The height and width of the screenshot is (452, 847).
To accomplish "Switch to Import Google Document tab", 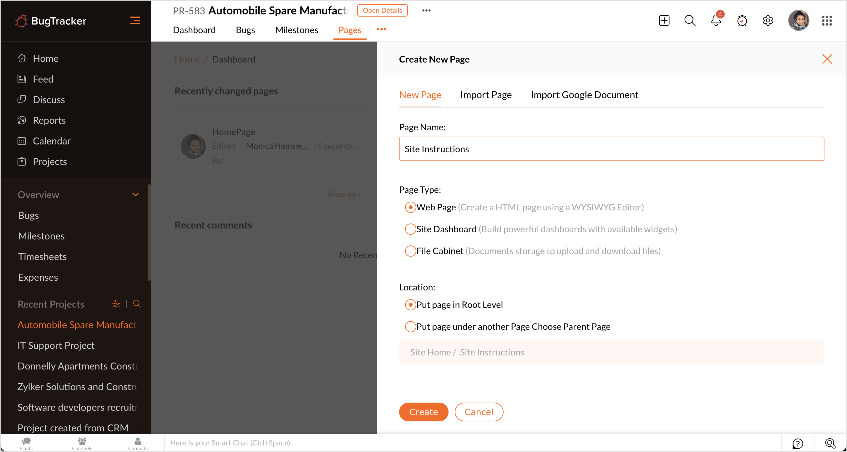I will point(584,95).
